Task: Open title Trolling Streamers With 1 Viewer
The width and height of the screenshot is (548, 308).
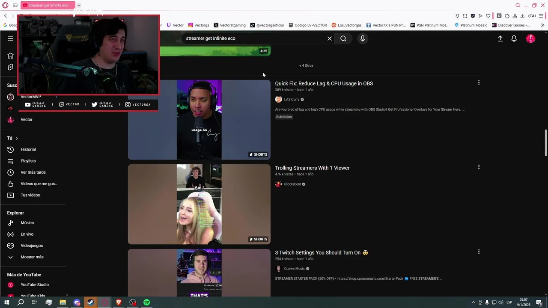Action: (x=312, y=168)
